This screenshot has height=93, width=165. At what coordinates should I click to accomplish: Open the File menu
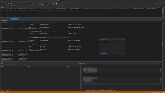(x=3, y=1)
